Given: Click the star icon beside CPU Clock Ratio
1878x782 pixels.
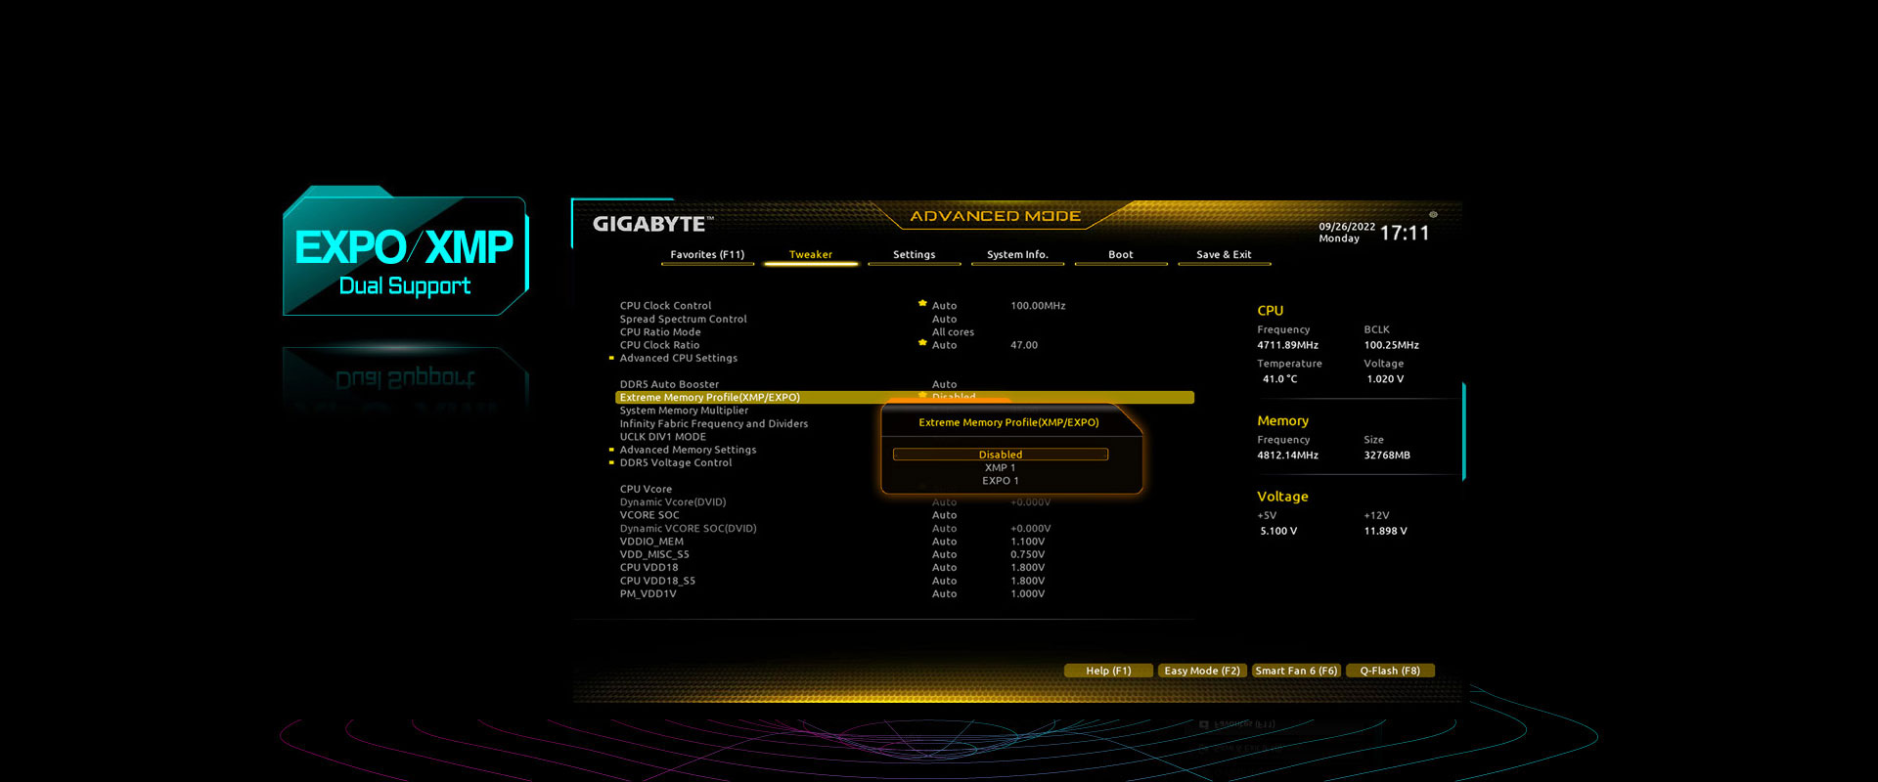Looking at the screenshot, I should pos(922,343).
